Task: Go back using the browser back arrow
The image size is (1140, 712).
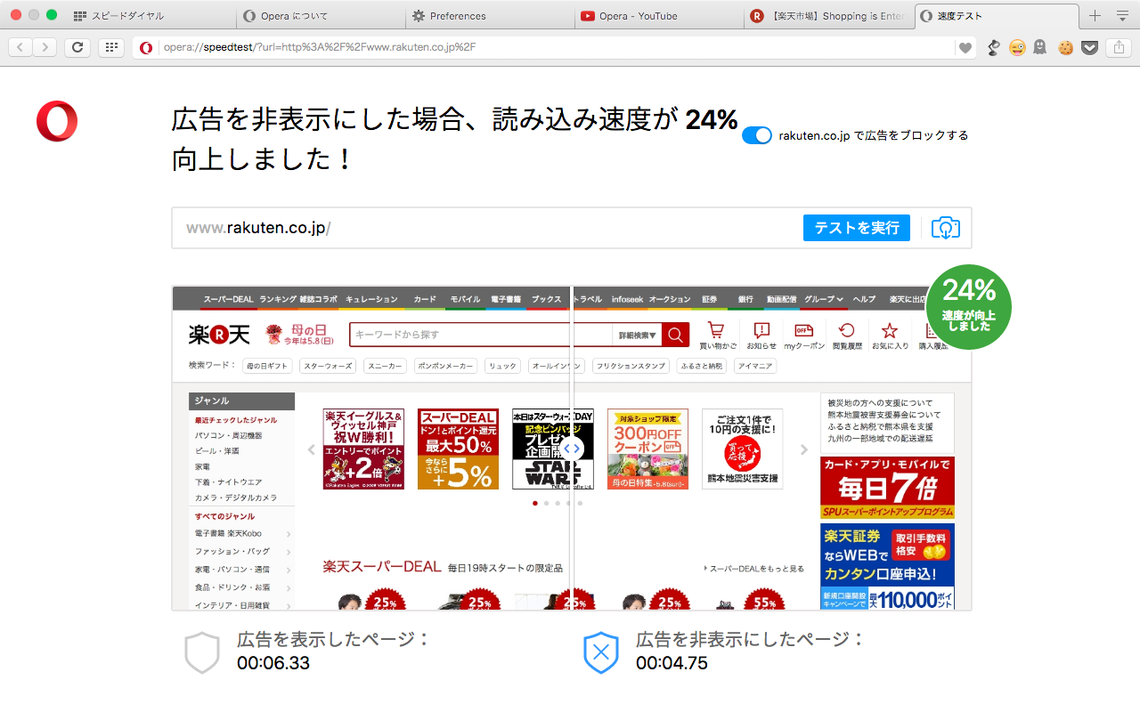Action: click(20, 47)
